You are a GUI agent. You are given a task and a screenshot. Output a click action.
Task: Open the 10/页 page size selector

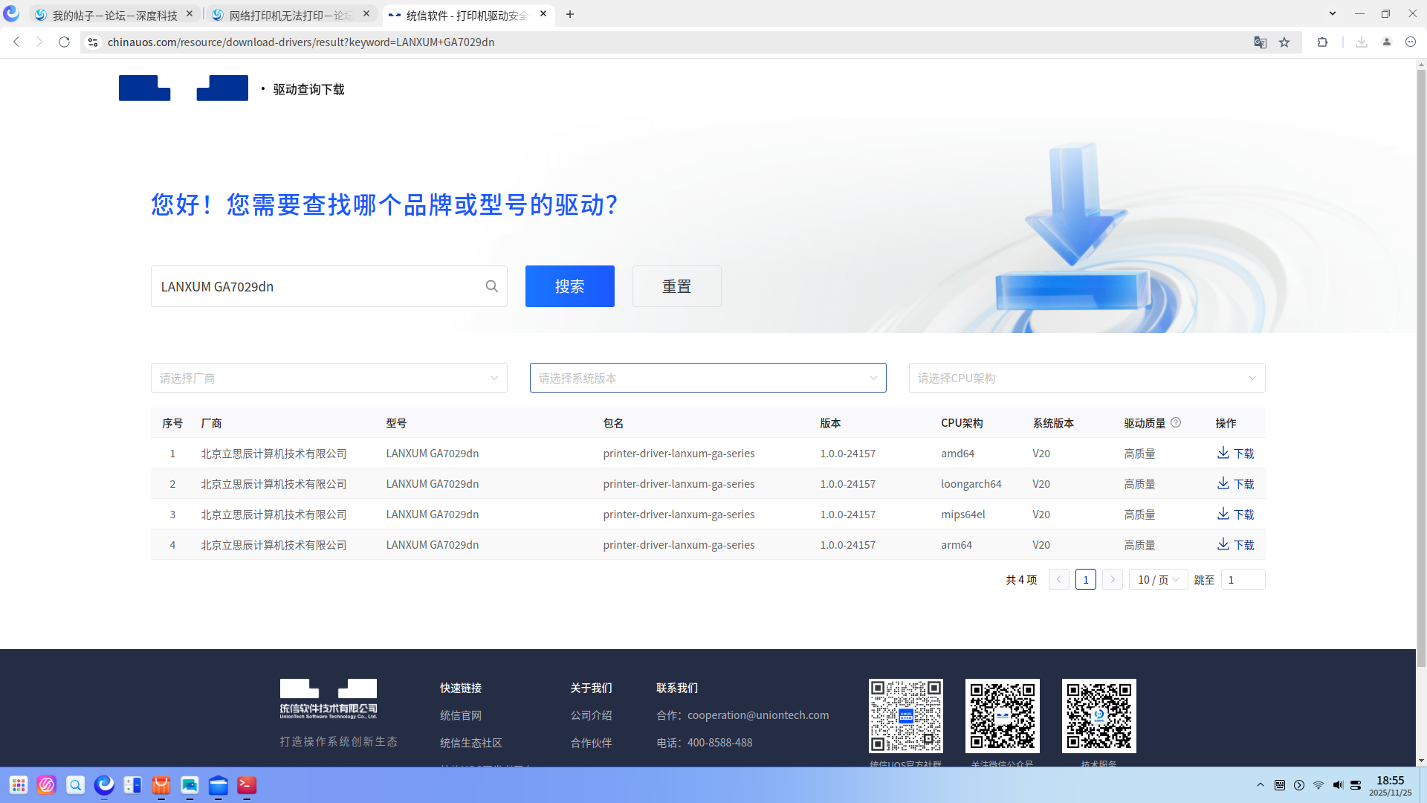coord(1158,579)
